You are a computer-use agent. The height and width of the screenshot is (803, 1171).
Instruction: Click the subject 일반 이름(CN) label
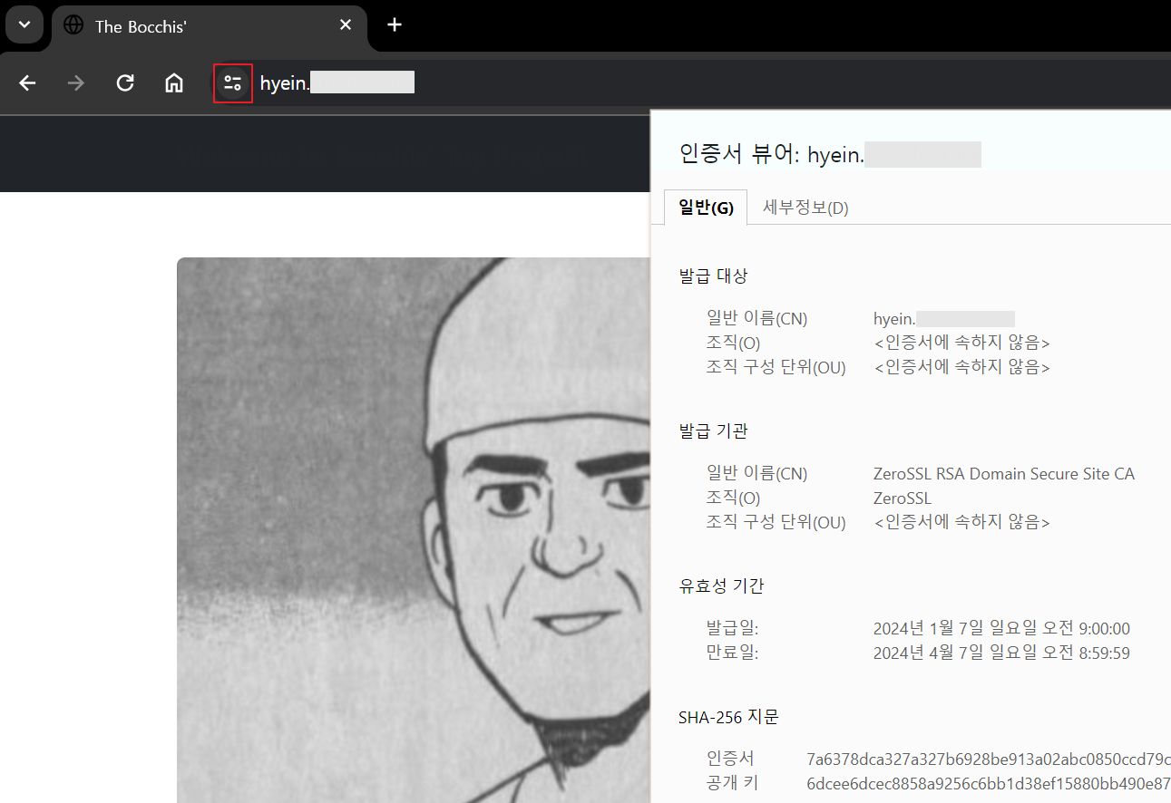(756, 319)
